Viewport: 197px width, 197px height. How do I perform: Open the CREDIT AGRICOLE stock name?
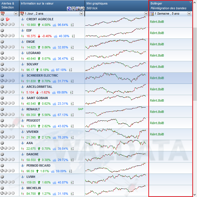40,19
